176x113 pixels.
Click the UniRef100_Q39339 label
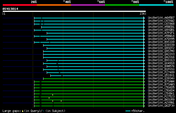tap(161, 45)
